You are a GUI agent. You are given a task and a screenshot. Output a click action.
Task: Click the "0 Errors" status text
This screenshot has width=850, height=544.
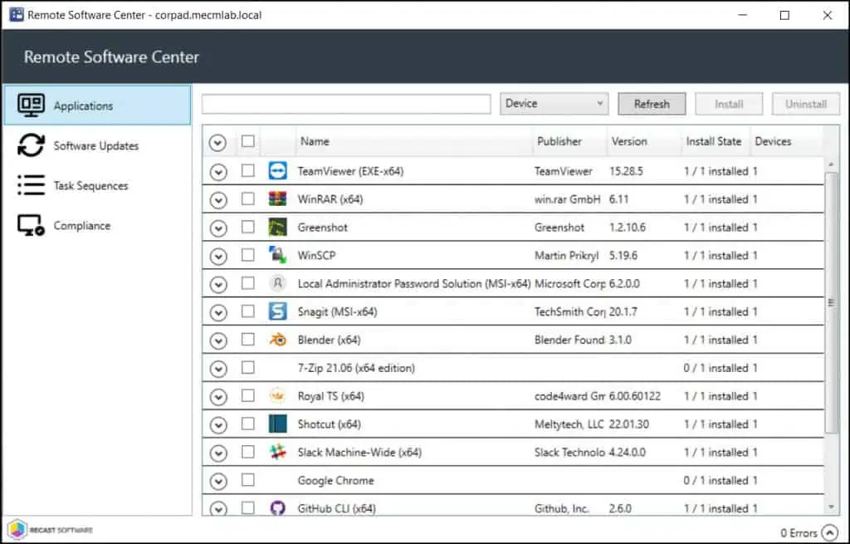pyautogui.click(x=799, y=533)
